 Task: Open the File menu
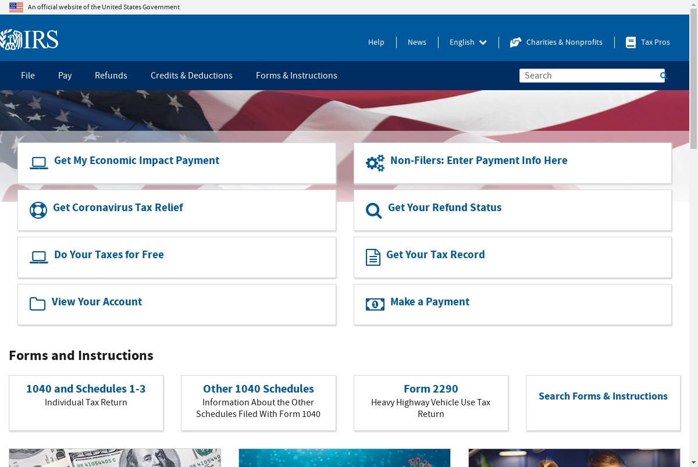pyautogui.click(x=28, y=76)
